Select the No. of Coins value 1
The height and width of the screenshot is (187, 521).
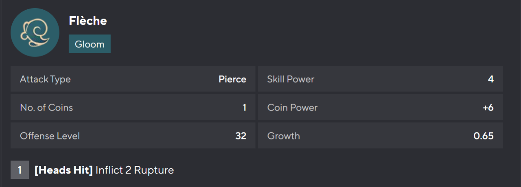click(244, 108)
